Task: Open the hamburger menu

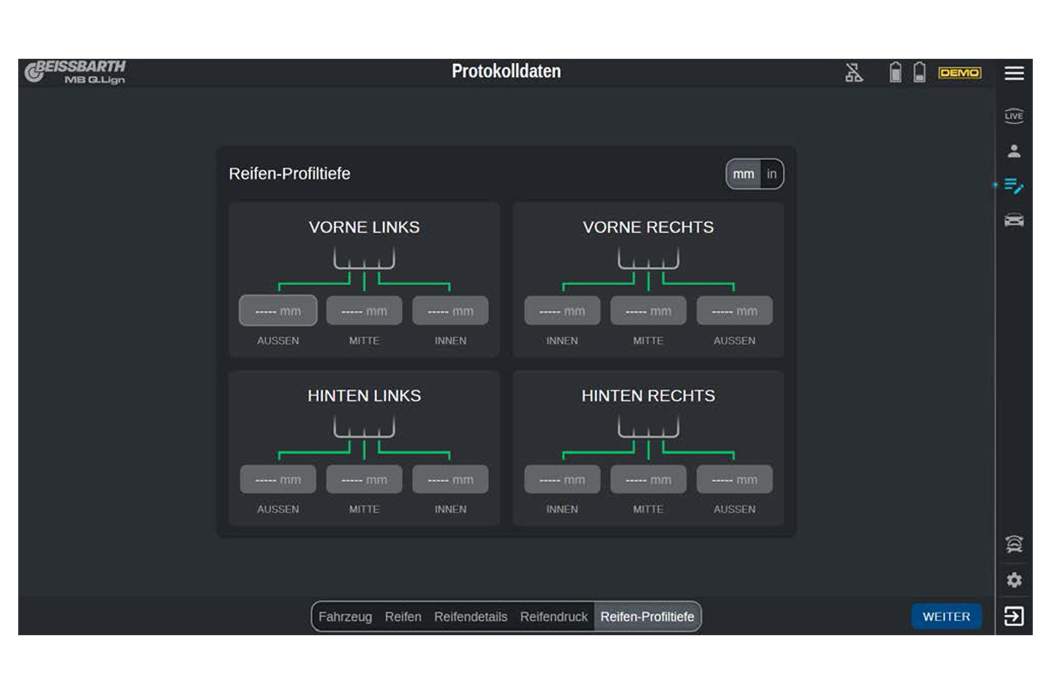Action: [x=1014, y=73]
